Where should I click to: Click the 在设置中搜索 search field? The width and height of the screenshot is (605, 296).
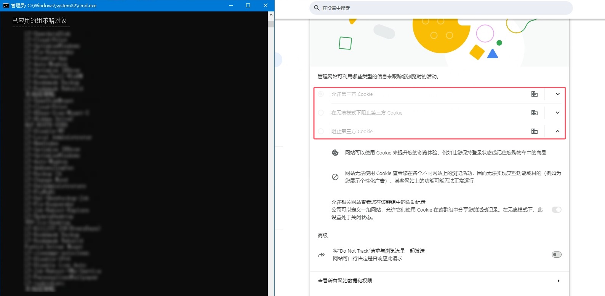442,8
